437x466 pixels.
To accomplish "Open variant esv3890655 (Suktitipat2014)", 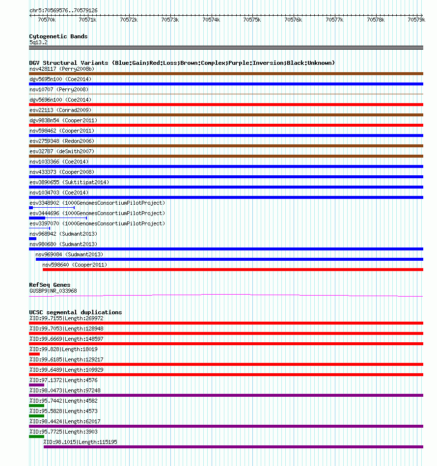I will click(69, 182).
